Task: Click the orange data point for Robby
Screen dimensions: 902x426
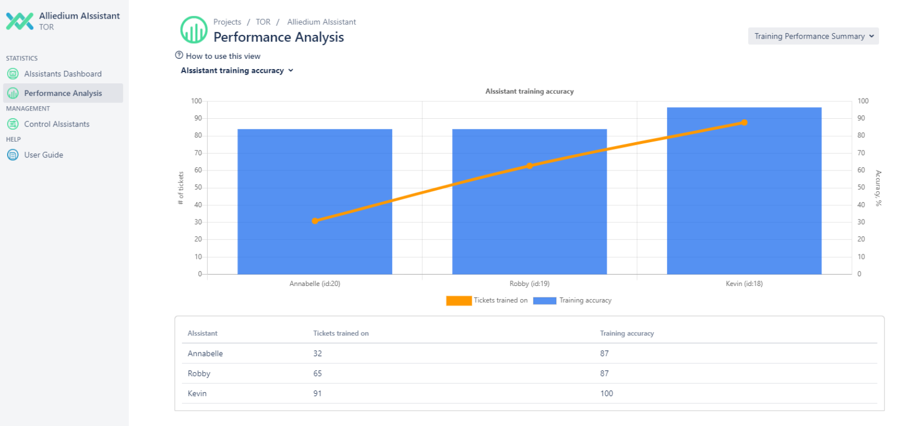Action: coord(530,166)
